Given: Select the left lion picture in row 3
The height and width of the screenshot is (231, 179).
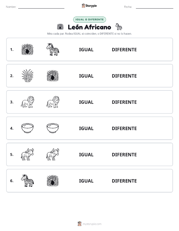Looking at the screenshot, I should 28,102.
